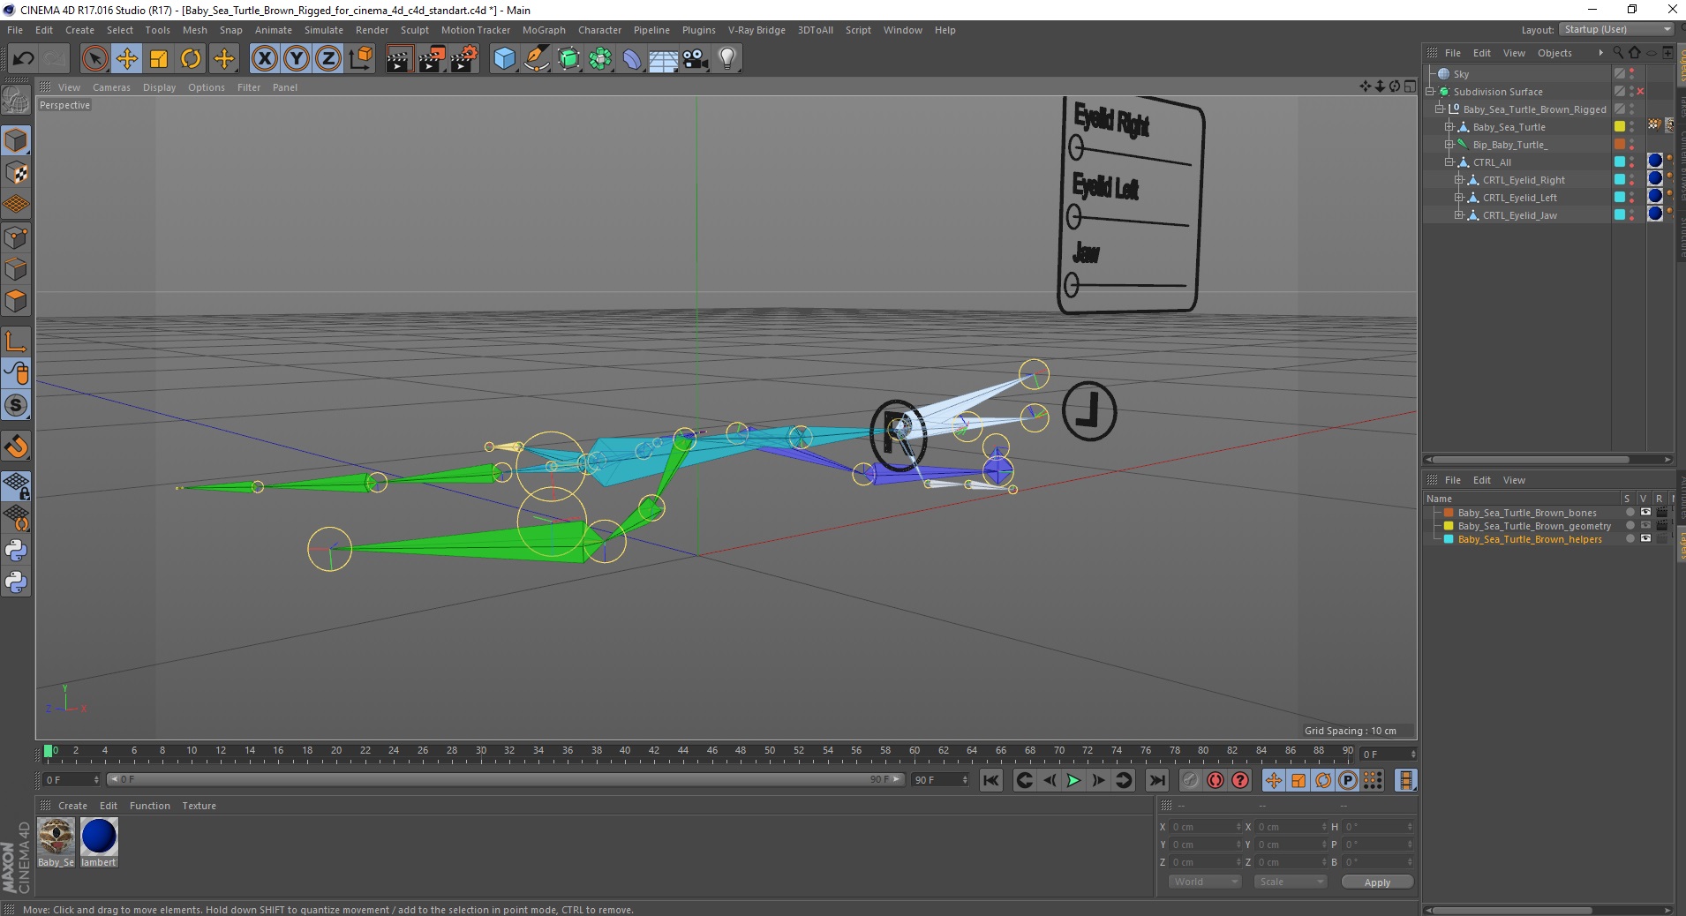Click yellow layer swatch of Baby_Sea_Turtle
This screenshot has width=1686, height=916.
[x=1620, y=127]
